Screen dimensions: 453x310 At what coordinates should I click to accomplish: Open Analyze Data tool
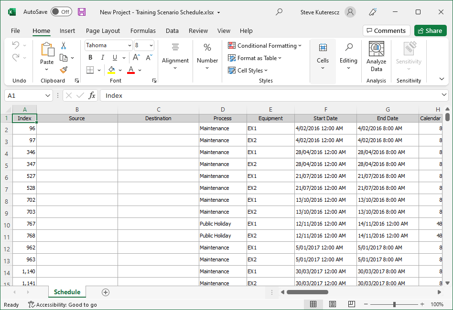click(376, 56)
